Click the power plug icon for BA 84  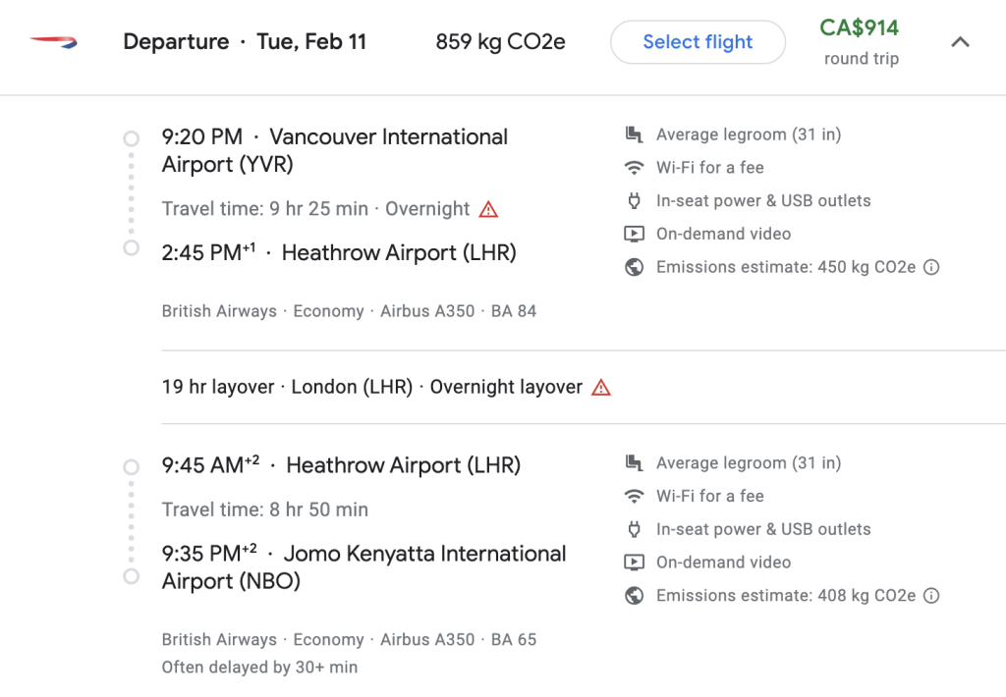(x=634, y=201)
